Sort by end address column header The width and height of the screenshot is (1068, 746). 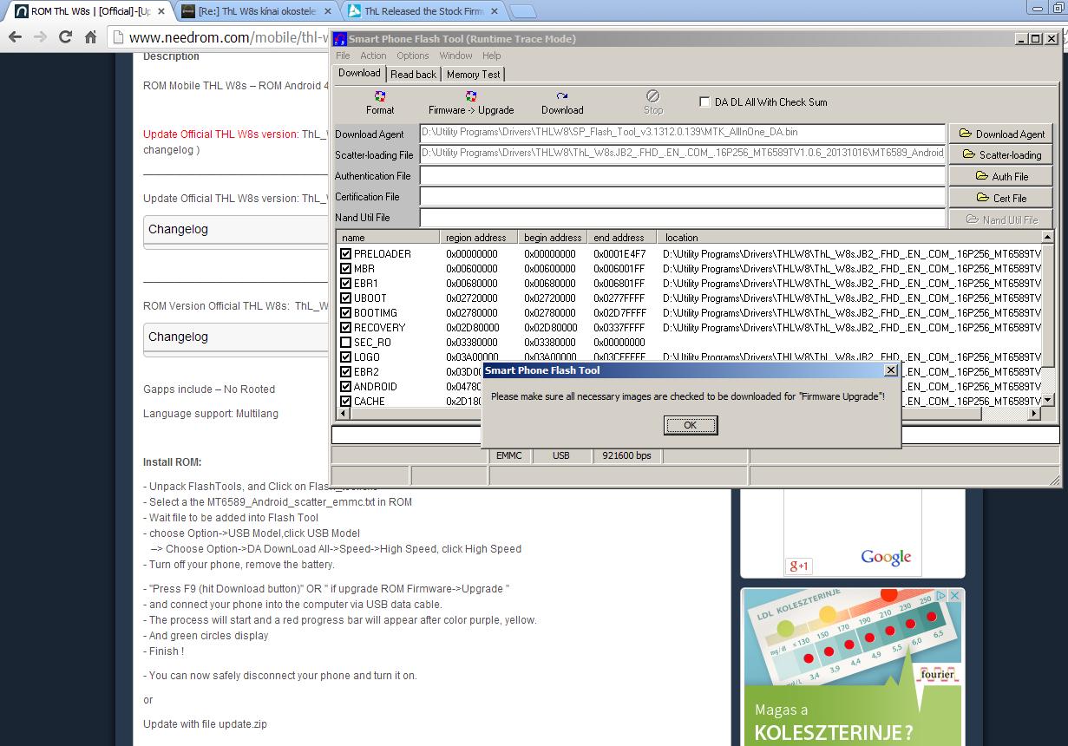(622, 237)
